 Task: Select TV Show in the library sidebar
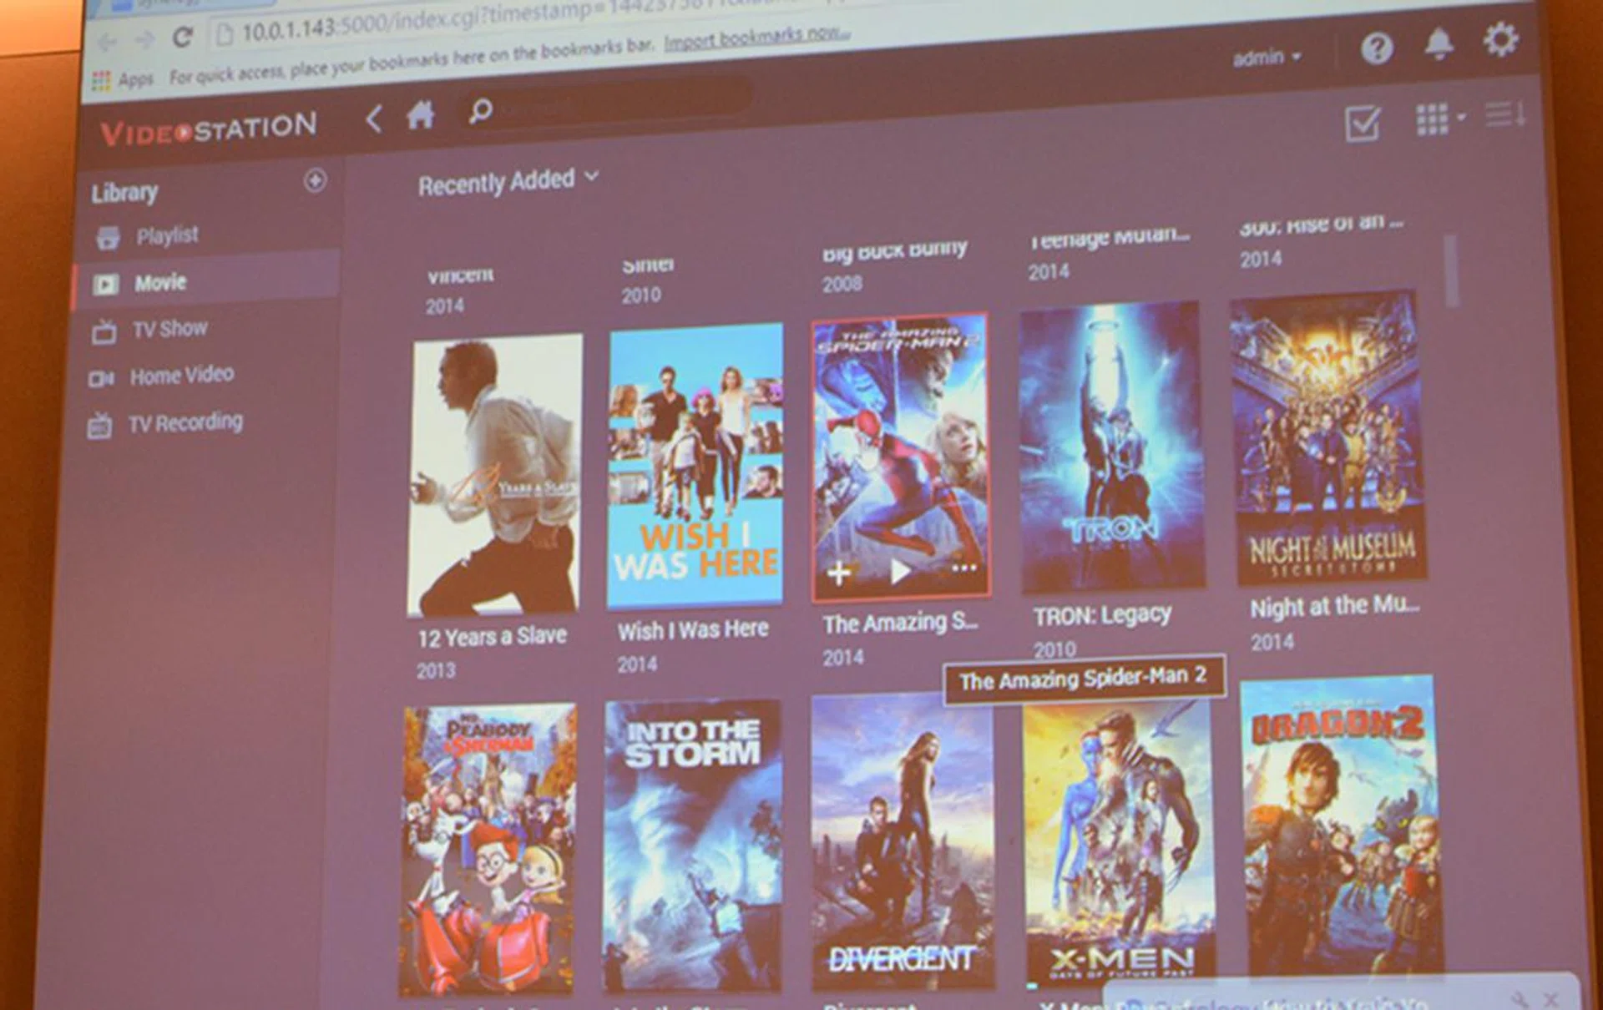click(169, 329)
